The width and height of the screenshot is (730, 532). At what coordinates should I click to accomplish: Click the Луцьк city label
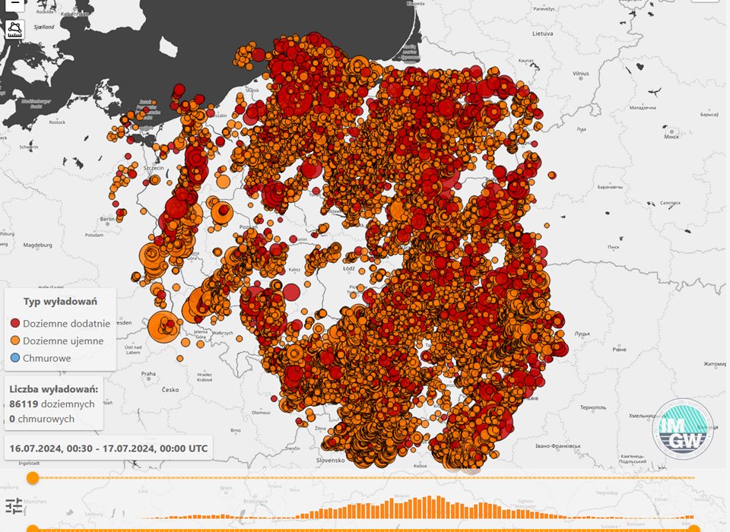(582, 333)
